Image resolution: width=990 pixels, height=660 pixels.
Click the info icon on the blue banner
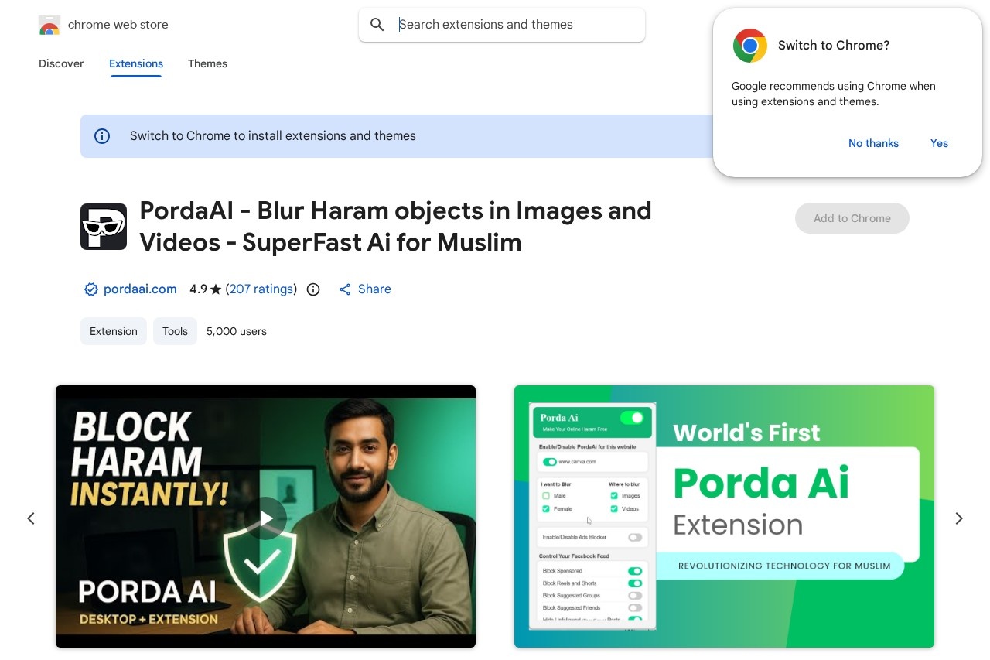[x=101, y=135]
